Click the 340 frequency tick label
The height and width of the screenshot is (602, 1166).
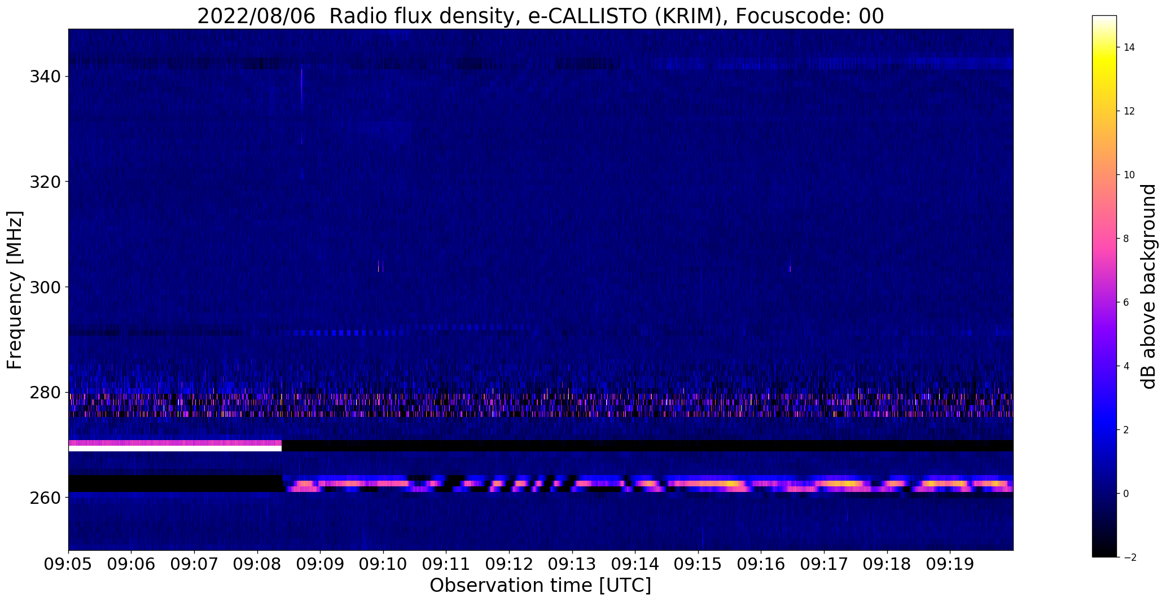[45, 76]
